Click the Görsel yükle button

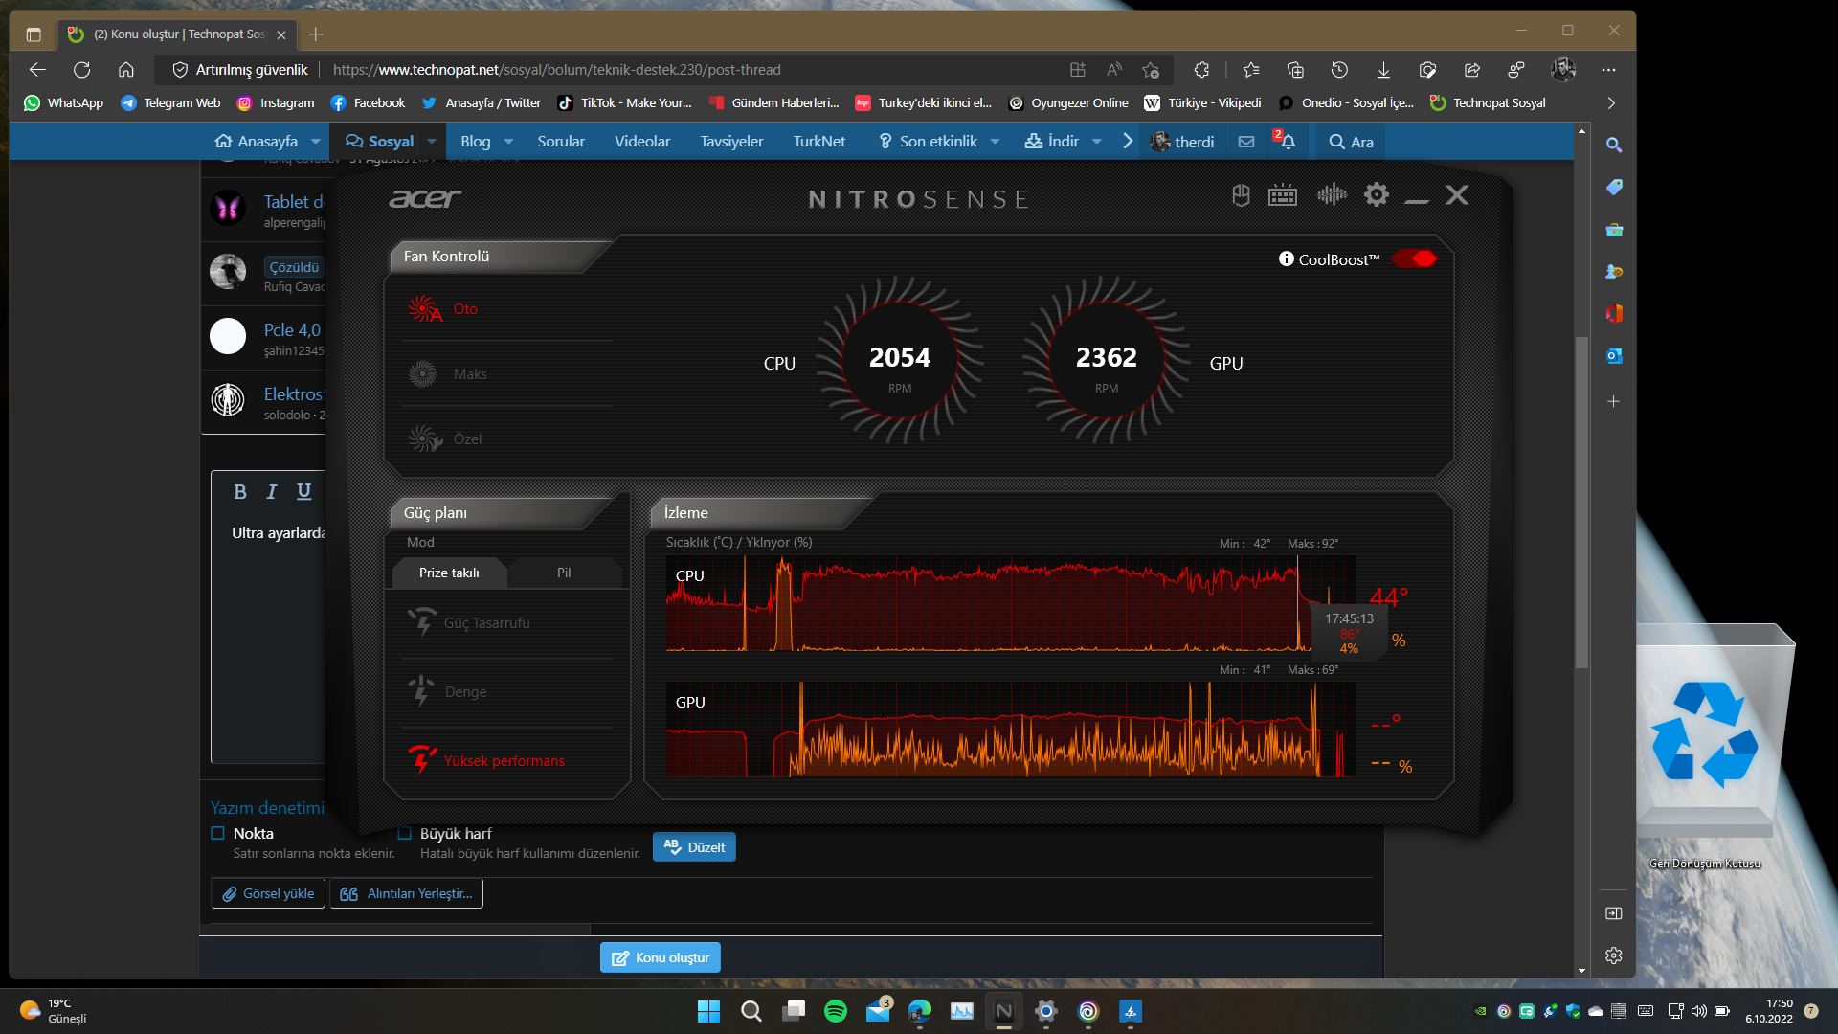268,893
